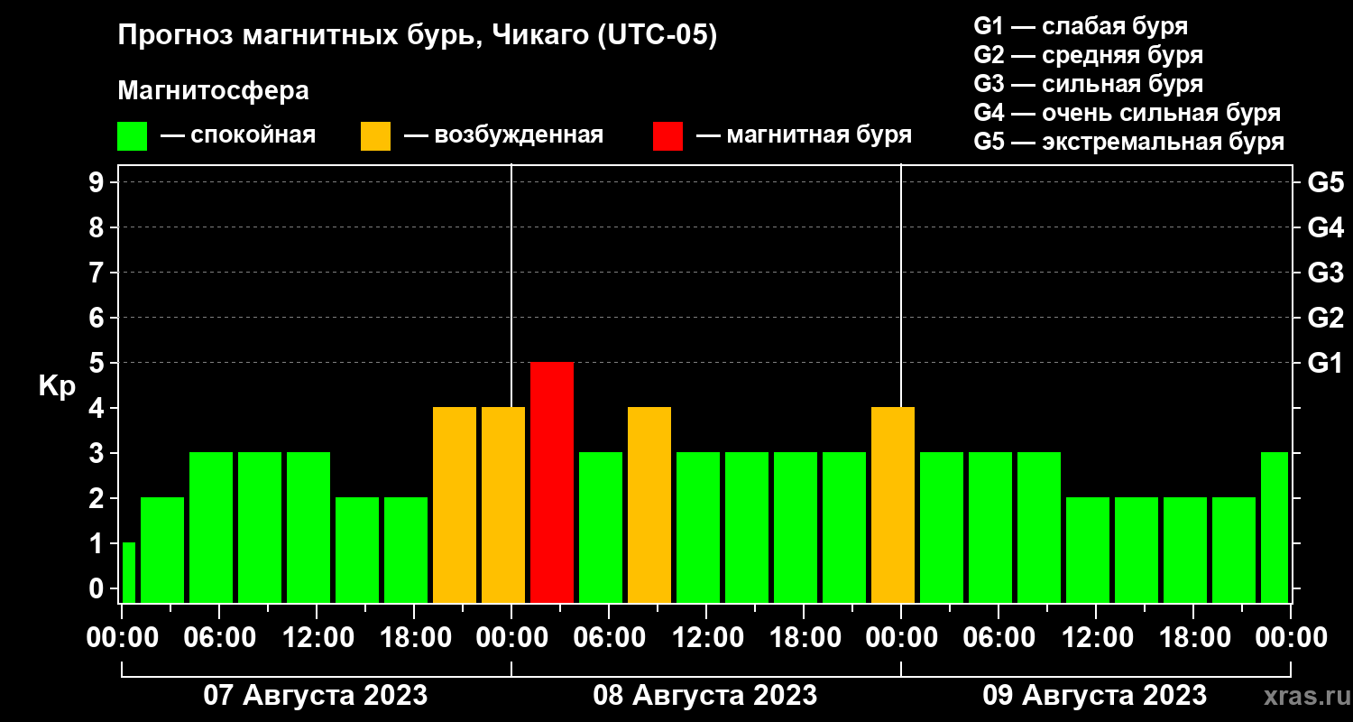Viewport: 1353px width, 722px height.
Task: Click the orange 'возбужденная' legend swatch
Action: 375,135
